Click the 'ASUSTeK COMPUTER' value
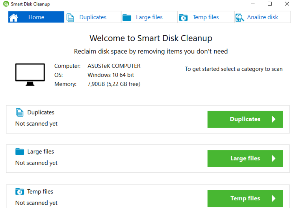295x208 pixels. coord(114,66)
